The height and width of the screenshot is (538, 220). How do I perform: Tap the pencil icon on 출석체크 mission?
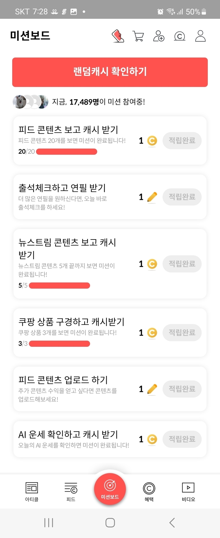pyautogui.click(x=152, y=197)
